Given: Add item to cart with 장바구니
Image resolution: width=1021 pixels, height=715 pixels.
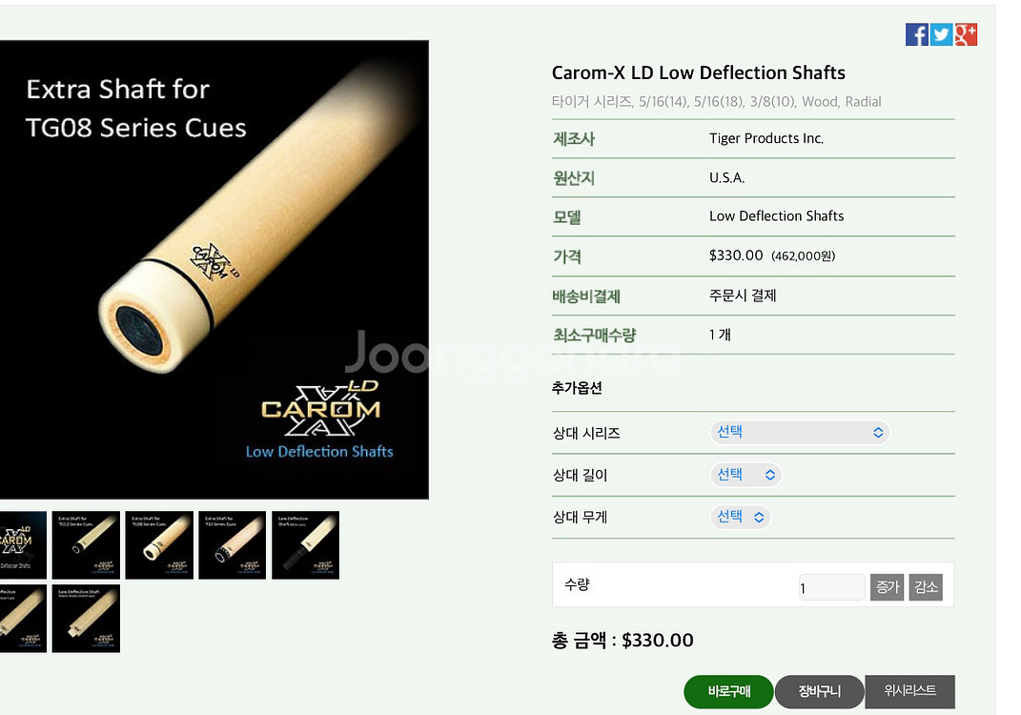Looking at the screenshot, I should pos(819,691).
